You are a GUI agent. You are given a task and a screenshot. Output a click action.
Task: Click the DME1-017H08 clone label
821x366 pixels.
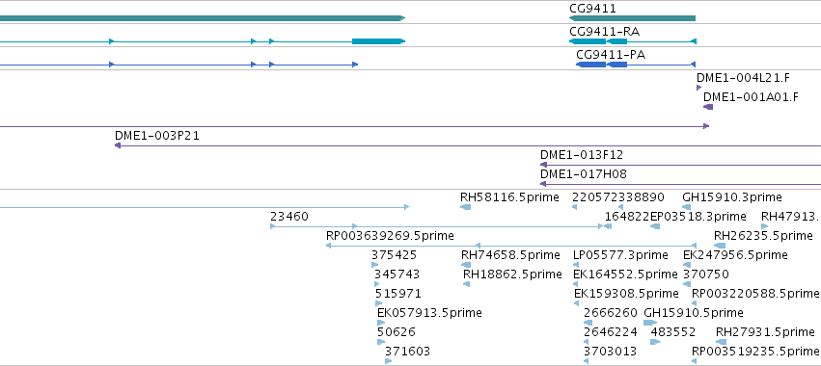[584, 174]
